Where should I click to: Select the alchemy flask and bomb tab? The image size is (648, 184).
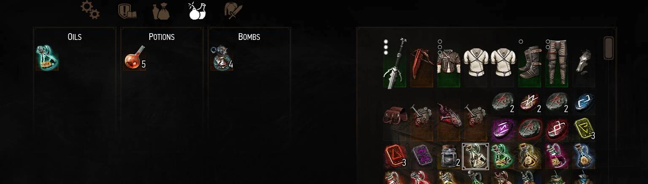coord(197,11)
